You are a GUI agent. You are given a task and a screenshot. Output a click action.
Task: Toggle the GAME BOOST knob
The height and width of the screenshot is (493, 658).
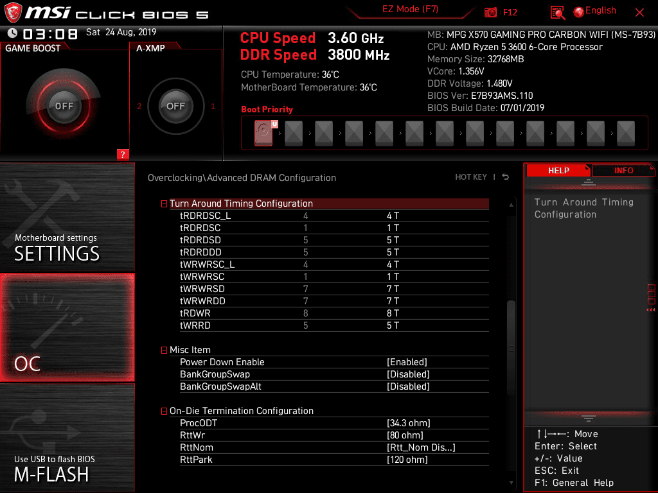coord(64,106)
